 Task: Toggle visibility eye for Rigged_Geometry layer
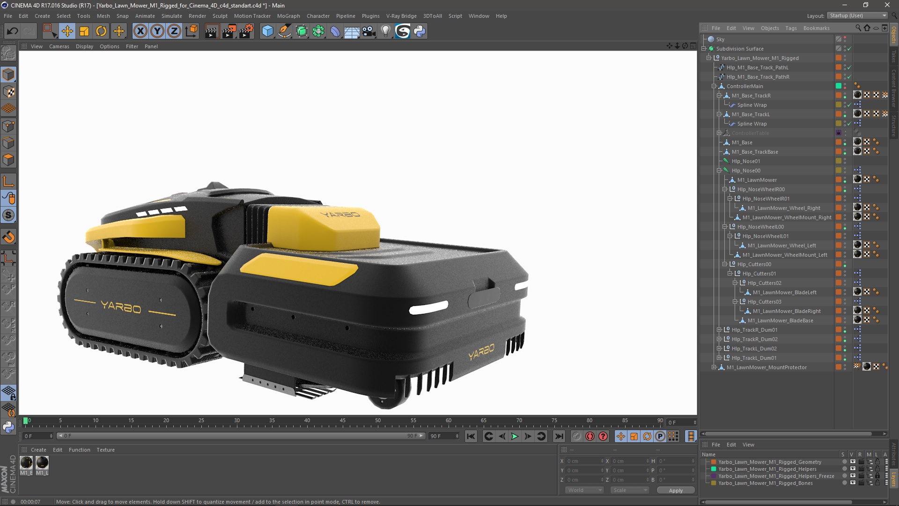click(x=853, y=462)
